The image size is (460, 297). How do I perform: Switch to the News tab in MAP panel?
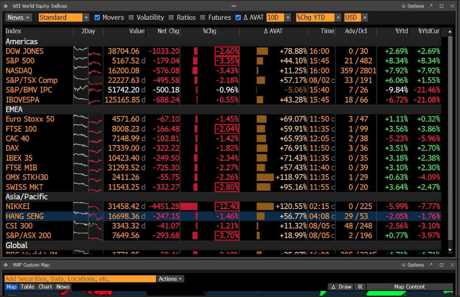tap(63, 287)
